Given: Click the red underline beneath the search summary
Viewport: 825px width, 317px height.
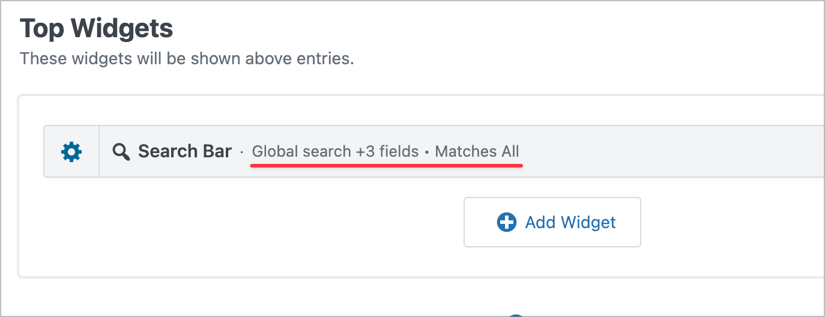Looking at the screenshot, I should click(387, 166).
